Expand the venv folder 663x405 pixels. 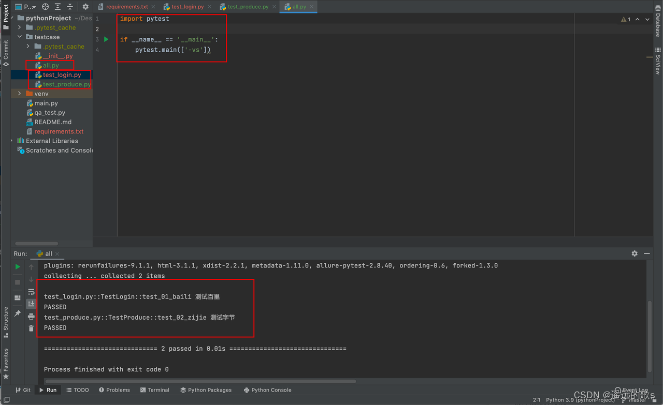[20, 93]
